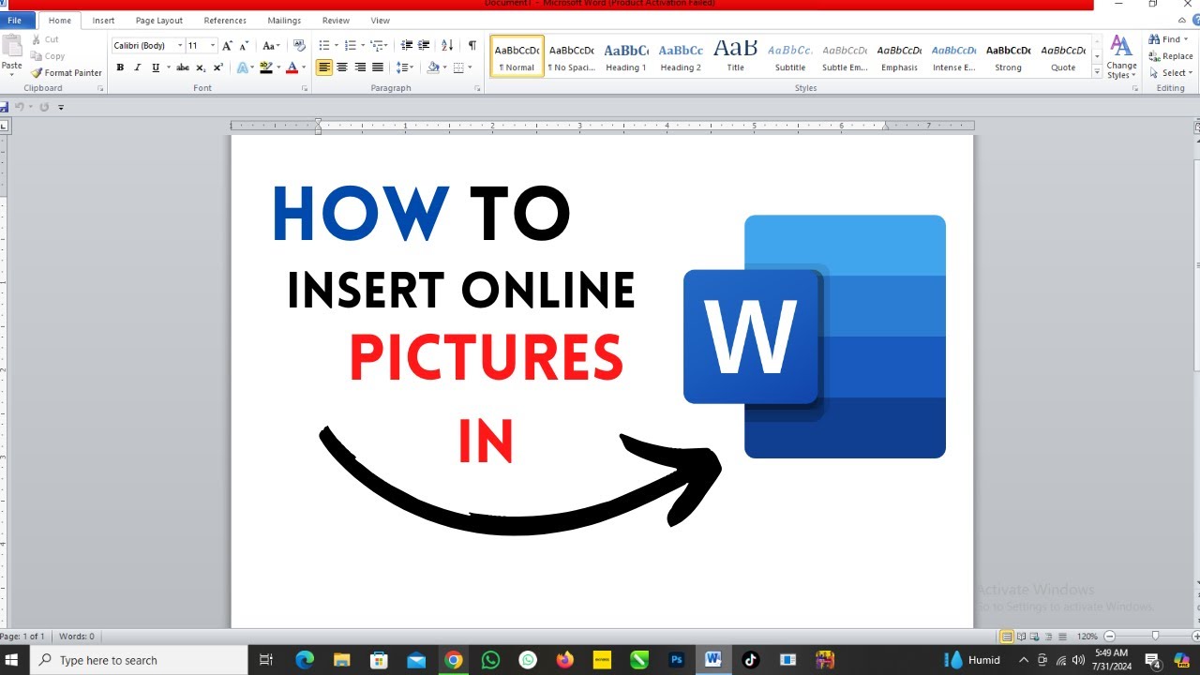The width and height of the screenshot is (1200, 675).
Task: Toggle bold formatting
Action: (120, 67)
